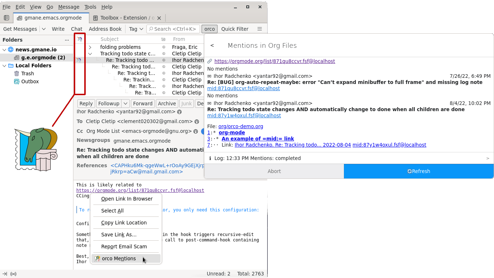494x278 pixels.
Task: Click the thread column header icon
Action: tap(163, 39)
